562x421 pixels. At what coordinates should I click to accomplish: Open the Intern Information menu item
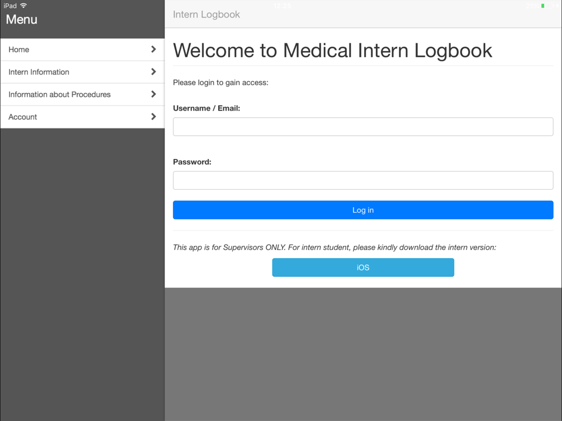pos(83,72)
